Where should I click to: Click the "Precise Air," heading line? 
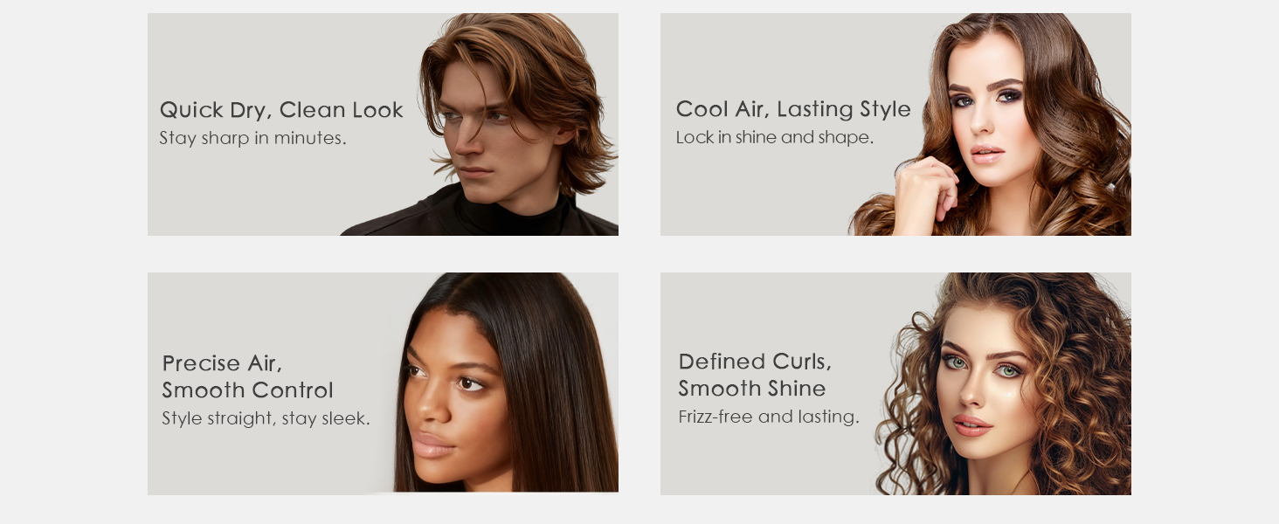click(222, 364)
